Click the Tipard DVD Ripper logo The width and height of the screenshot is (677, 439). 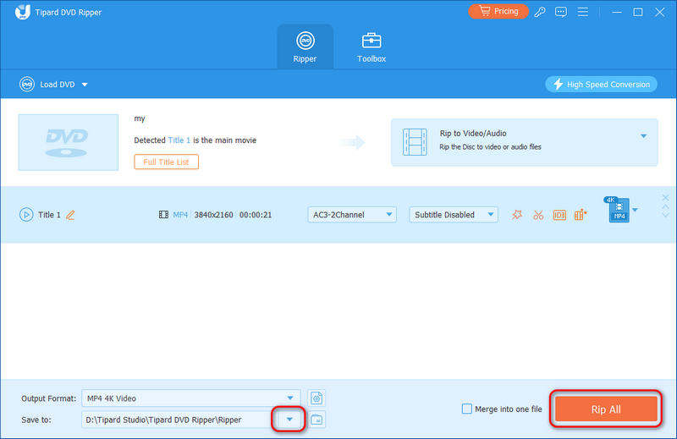coord(23,12)
